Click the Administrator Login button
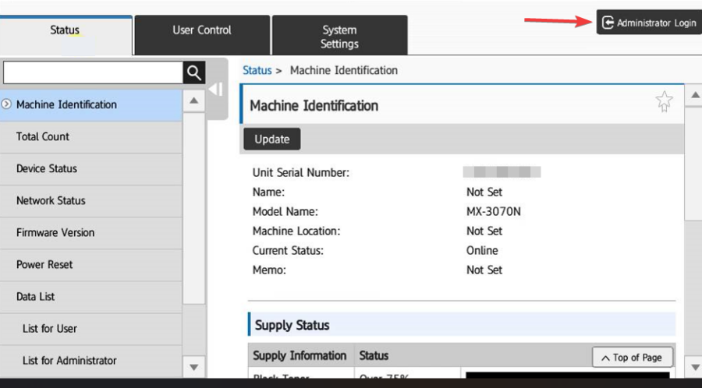Viewport: 702px width, 388px height. tap(649, 23)
